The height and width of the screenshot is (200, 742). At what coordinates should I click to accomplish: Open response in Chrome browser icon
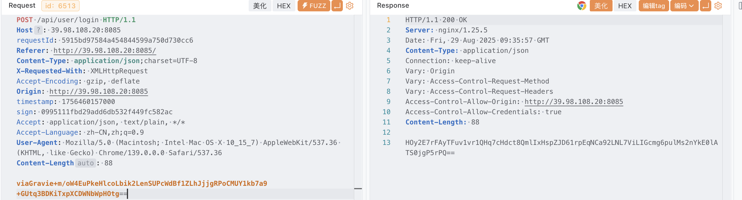tap(582, 6)
